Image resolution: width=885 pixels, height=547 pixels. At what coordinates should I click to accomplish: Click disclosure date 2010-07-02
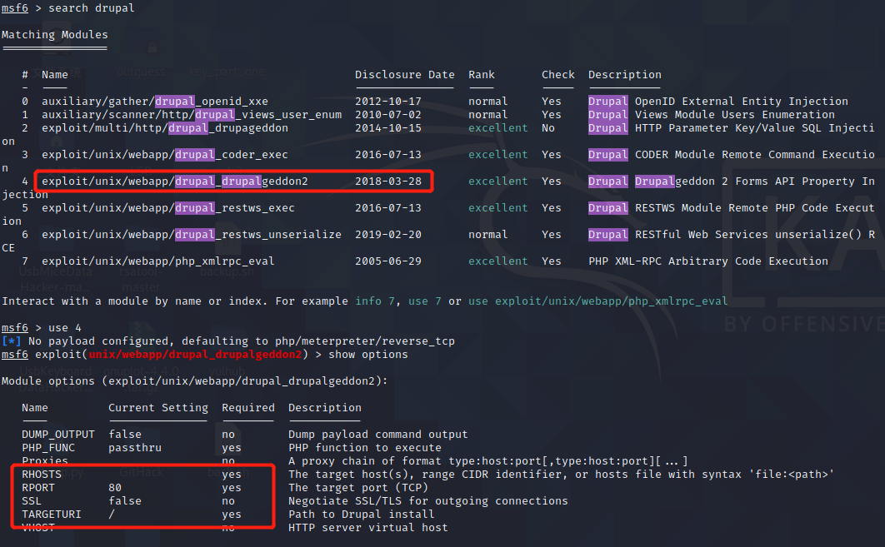[388, 114]
